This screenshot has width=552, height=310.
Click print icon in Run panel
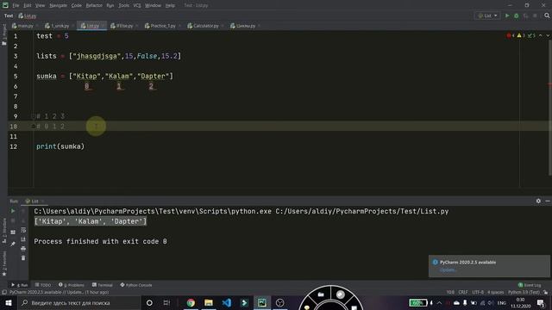click(23, 249)
